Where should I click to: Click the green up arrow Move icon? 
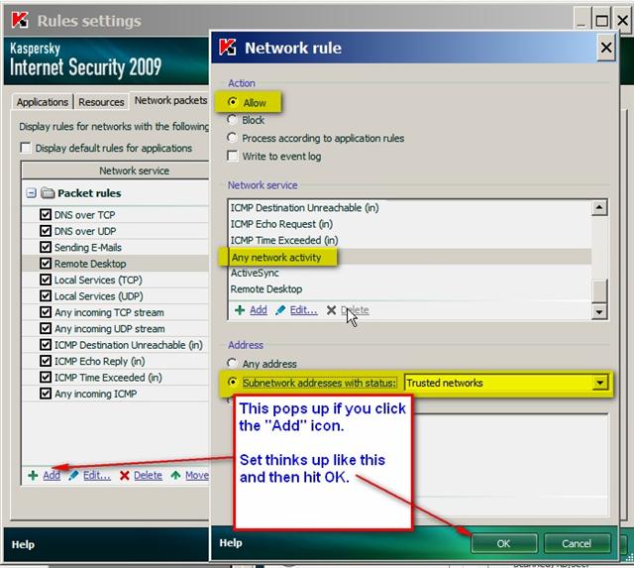[175, 475]
